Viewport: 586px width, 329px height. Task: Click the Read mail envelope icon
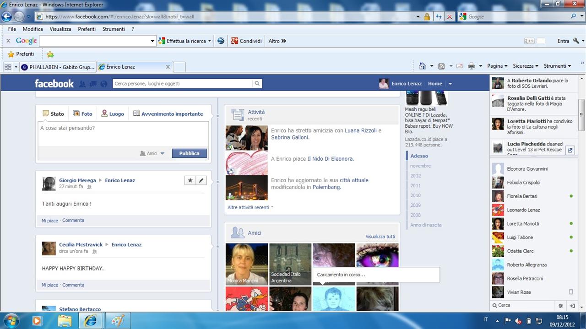[x=459, y=66]
